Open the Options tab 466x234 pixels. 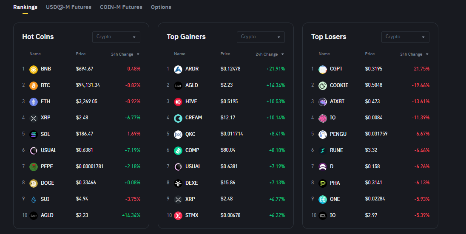coord(161,7)
